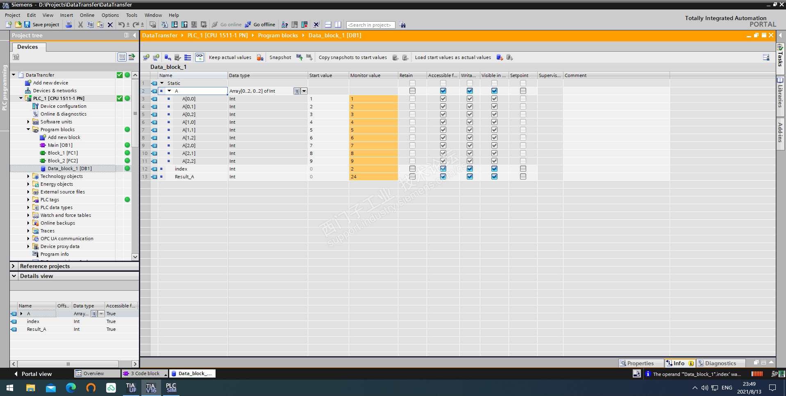
Task: Click the Upload from device icon
Action: pos(184,25)
